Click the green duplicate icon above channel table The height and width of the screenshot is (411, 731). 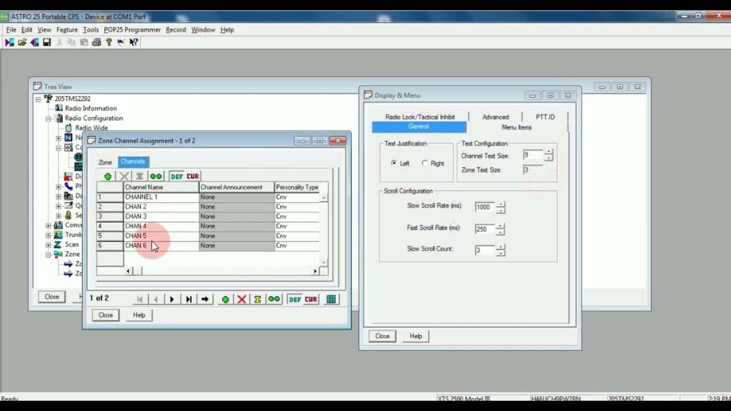point(156,176)
